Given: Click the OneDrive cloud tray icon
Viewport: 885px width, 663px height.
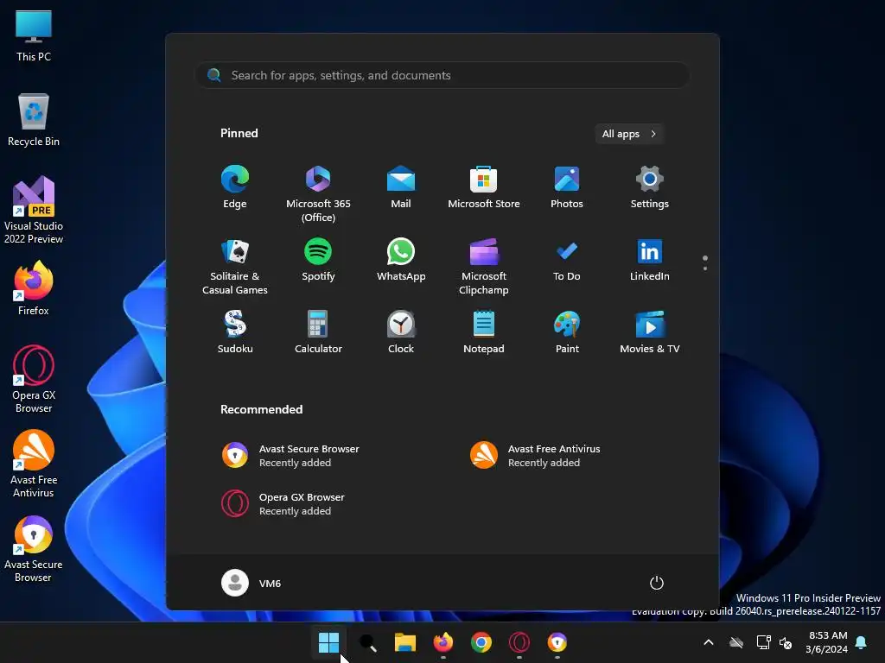Looking at the screenshot, I should pos(736,642).
